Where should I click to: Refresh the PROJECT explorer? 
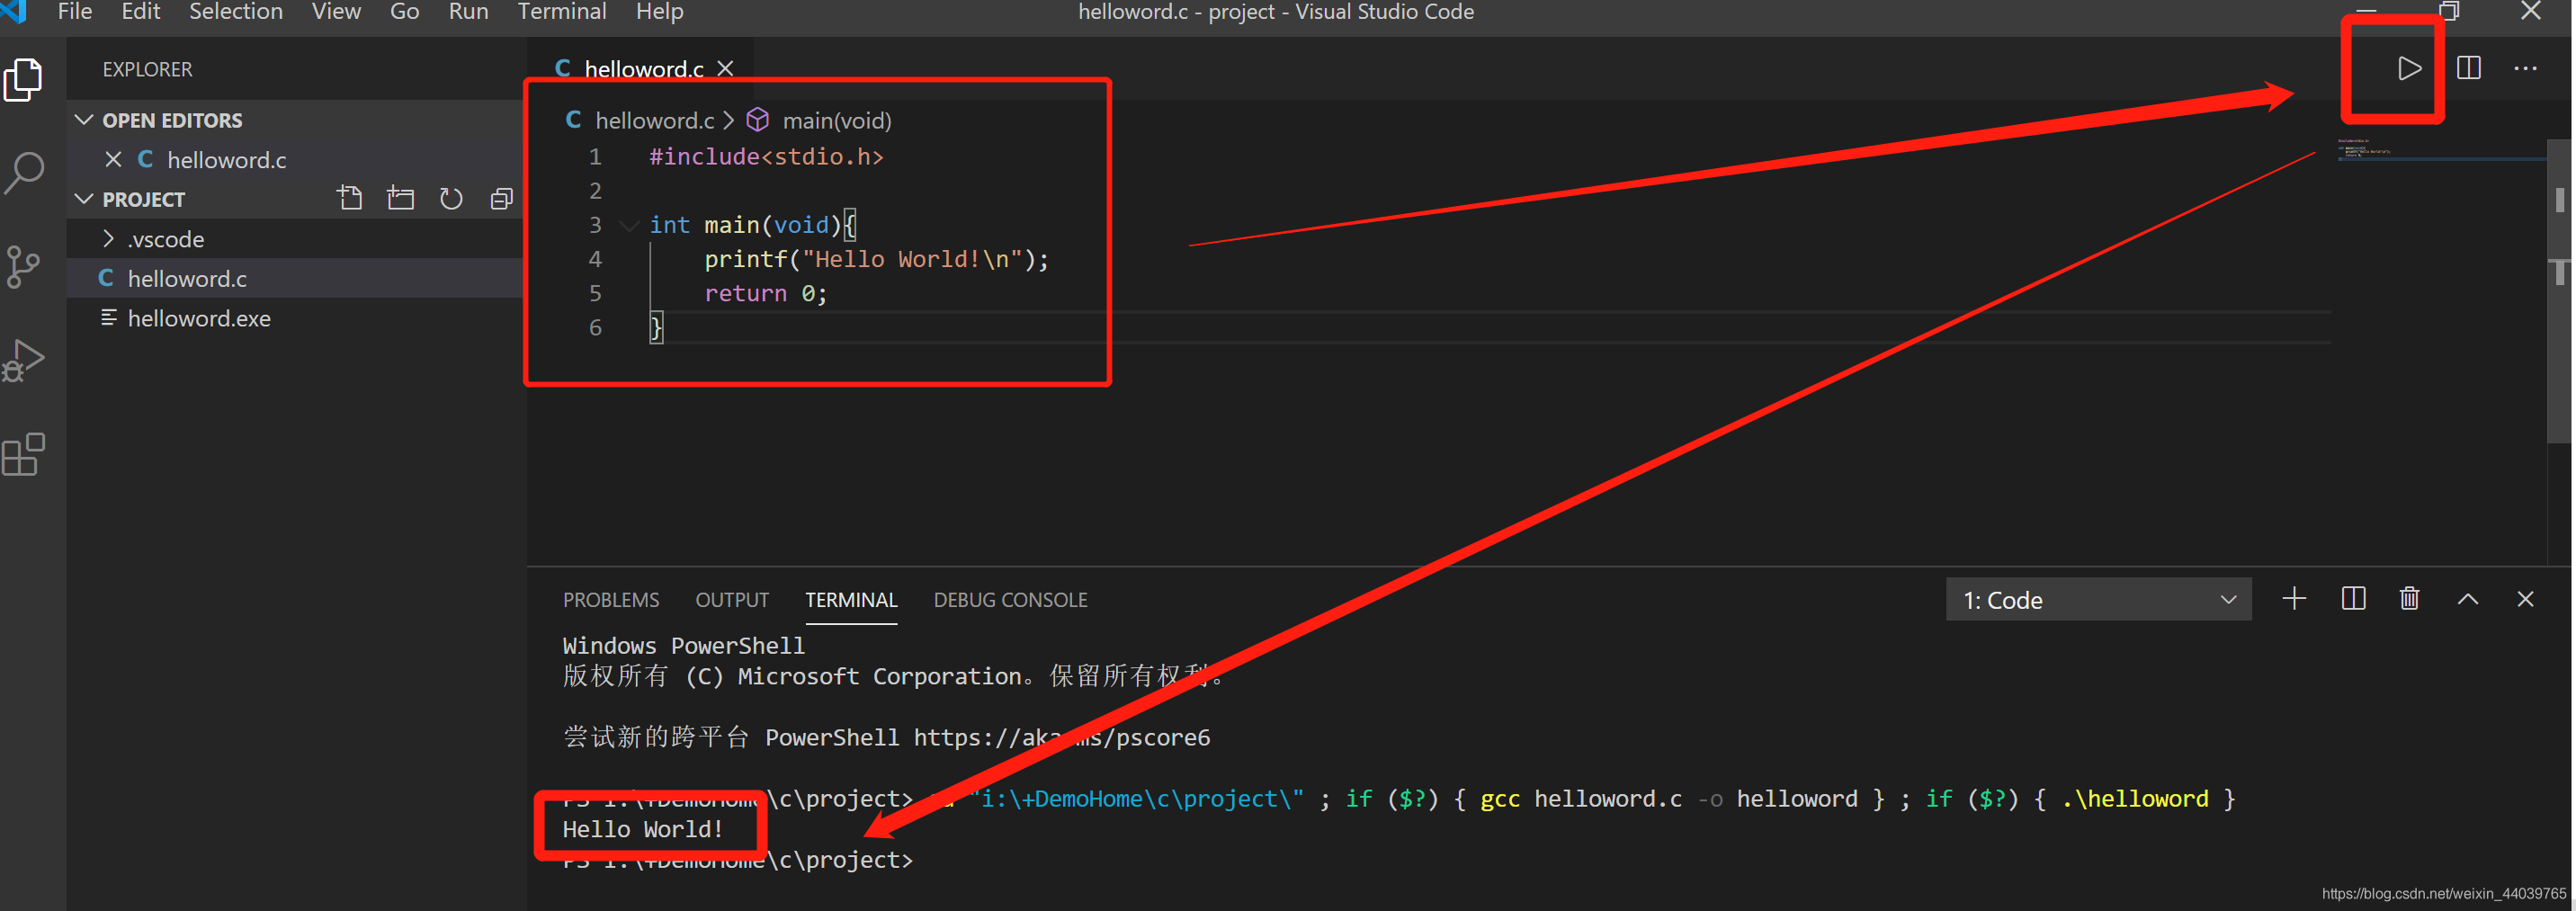(451, 198)
